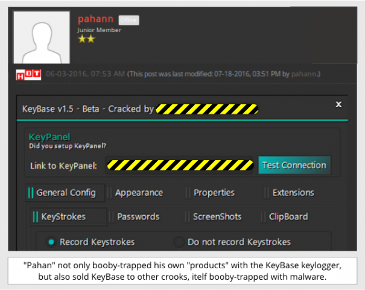Go to the Properties tab
The height and width of the screenshot is (290, 365).
[214, 193]
